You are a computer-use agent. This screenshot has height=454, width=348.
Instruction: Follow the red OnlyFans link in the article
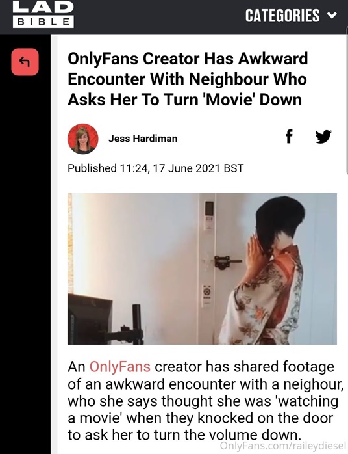click(x=119, y=367)
